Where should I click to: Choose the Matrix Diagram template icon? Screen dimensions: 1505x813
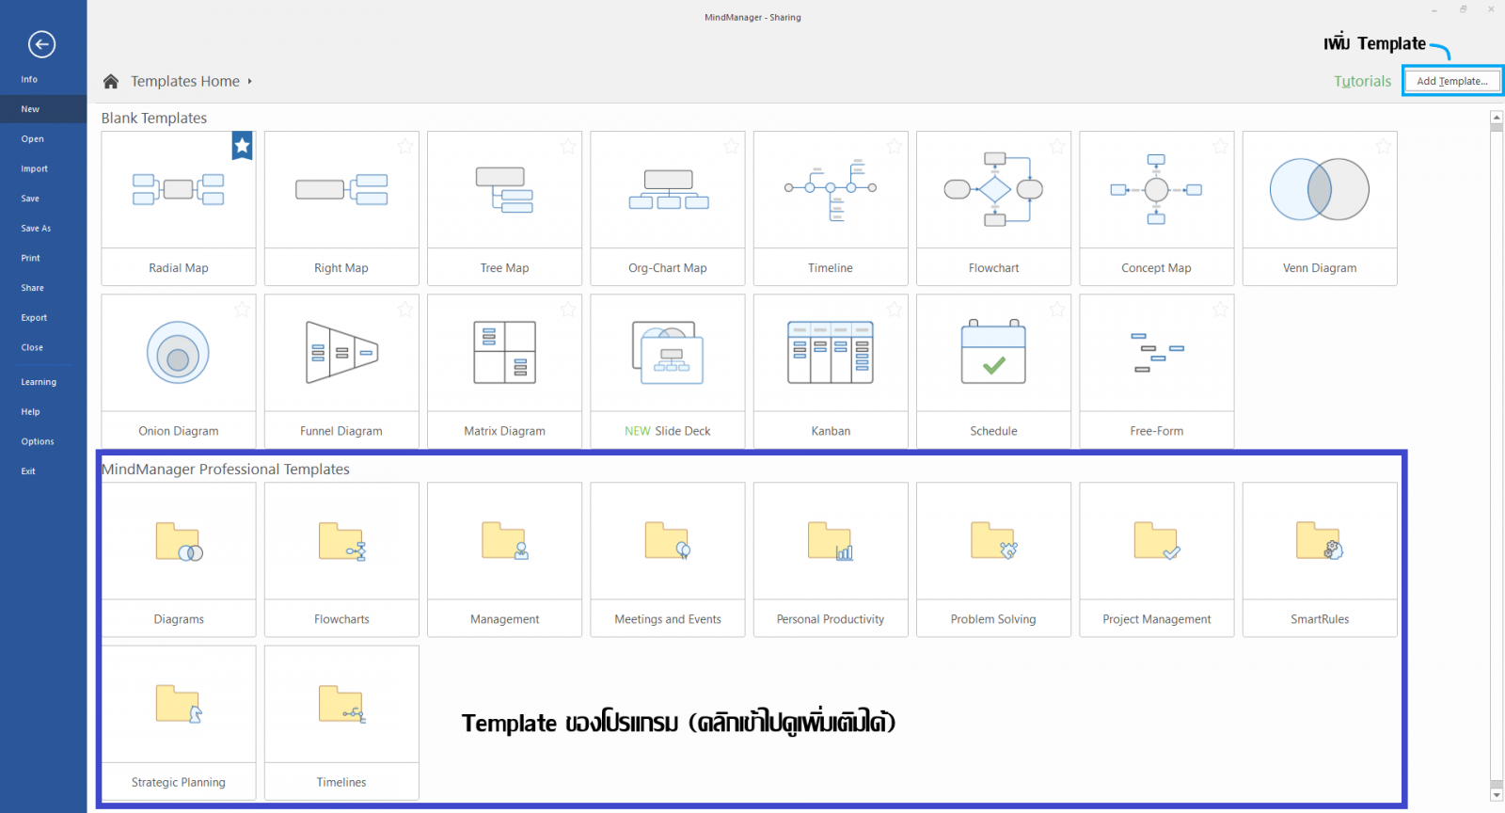click(504, 353)
